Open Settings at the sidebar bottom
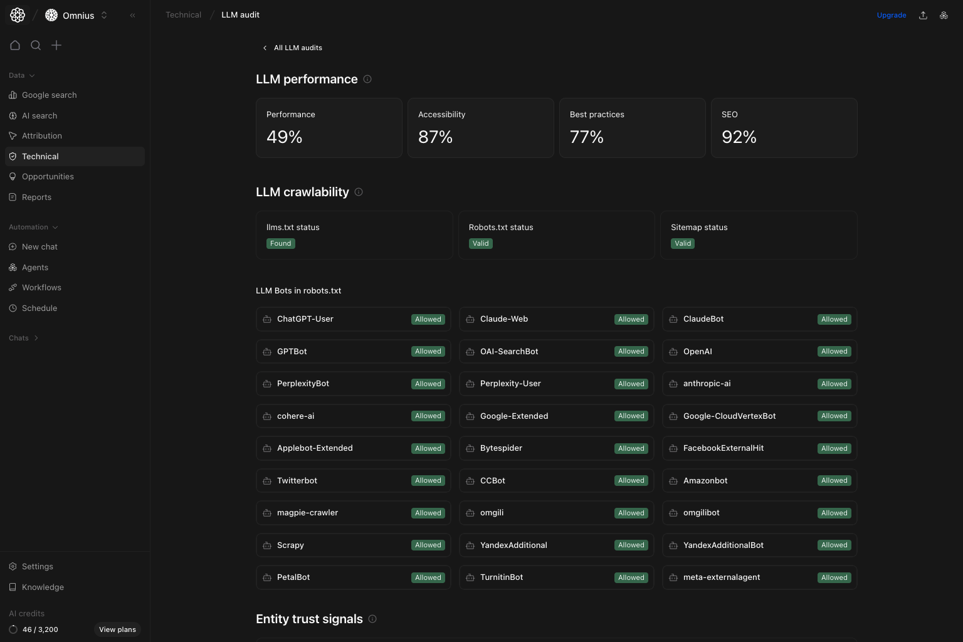The height and width of the screenshot is (642, 963). [x=75, y=567]
